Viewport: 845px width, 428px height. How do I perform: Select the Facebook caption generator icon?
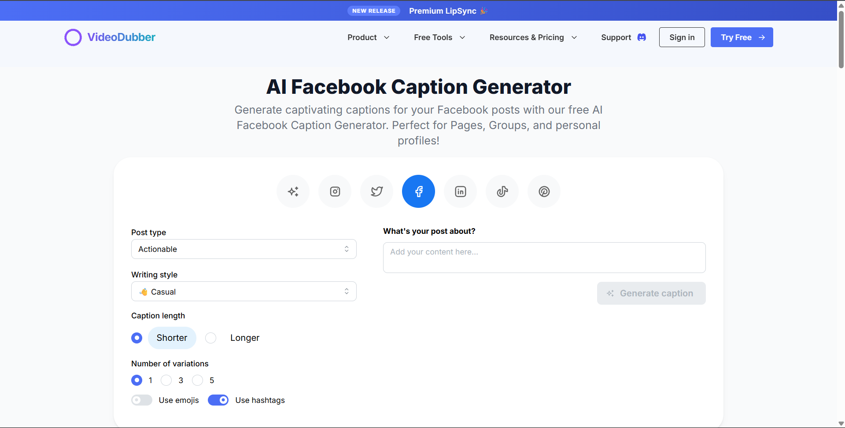(418, 192)
